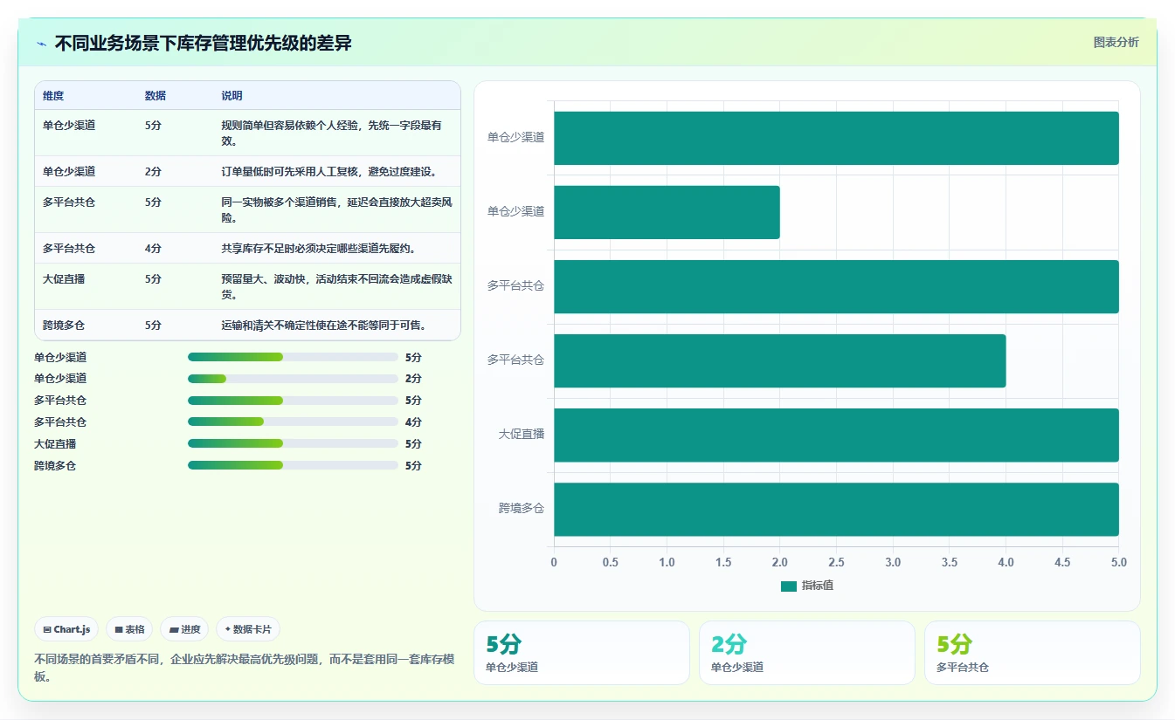Open the 5分 多平台共仓 data card
The height and width of the screenshot is (720, 1175).
coord(1032,653)
